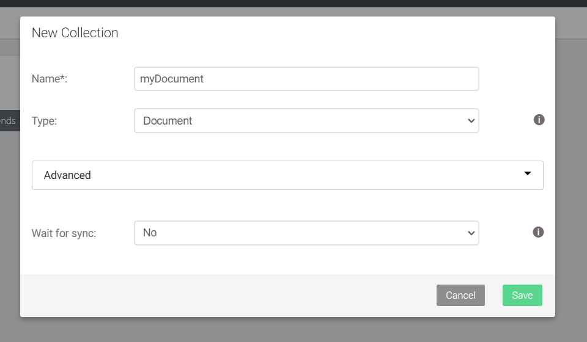Expand the Advanced section
Screen dimensions: 587x342
click(287, 175)
